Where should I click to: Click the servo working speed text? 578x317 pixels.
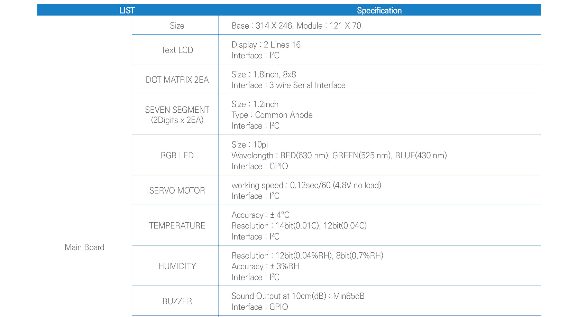pyautogui.click(x=306, y=185)
